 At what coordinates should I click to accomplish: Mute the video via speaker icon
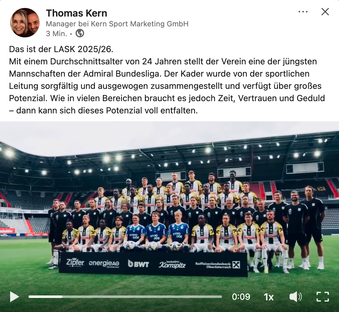click(x=295, y=297)
